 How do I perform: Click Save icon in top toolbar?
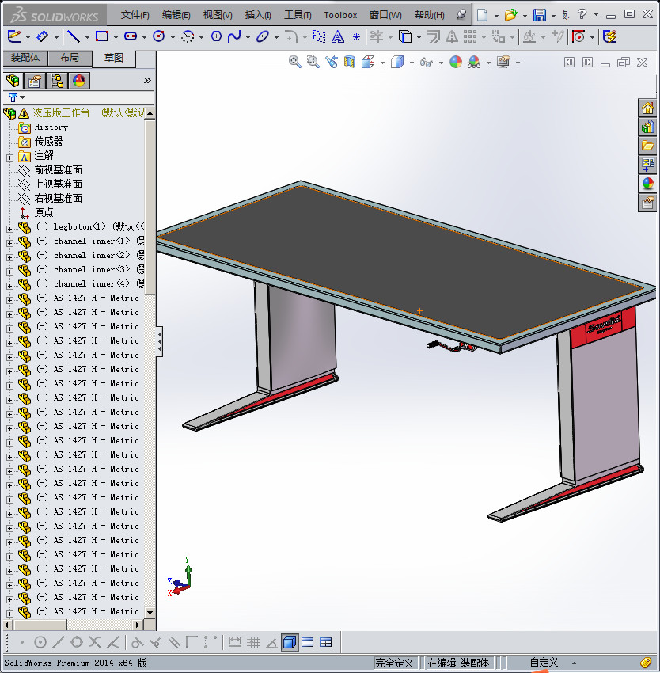pyautogui.click(x=540, y=15)
